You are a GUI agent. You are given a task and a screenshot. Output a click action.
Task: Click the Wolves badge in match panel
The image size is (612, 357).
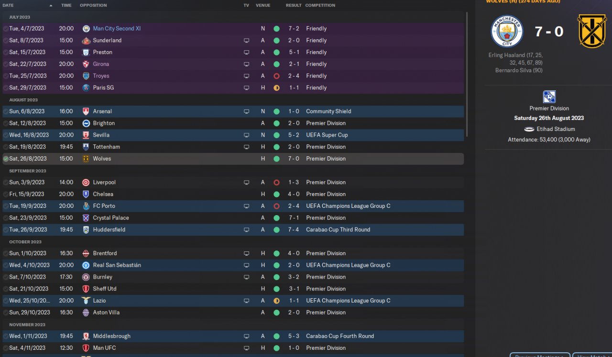click(x=592, y=32)
